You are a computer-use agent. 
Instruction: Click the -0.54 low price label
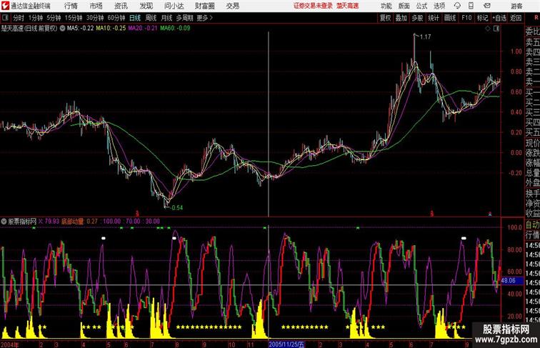176,208
